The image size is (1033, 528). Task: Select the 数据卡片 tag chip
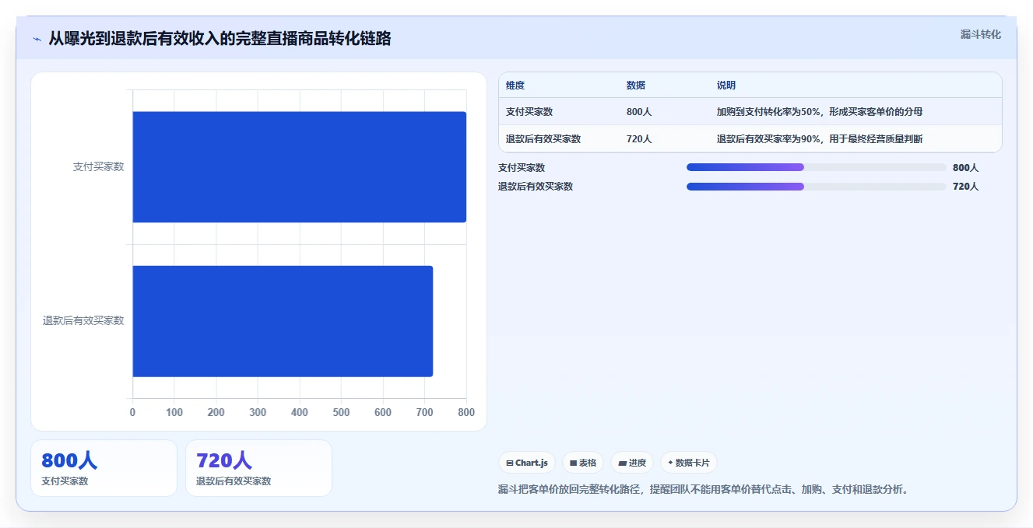click(688, 463)
